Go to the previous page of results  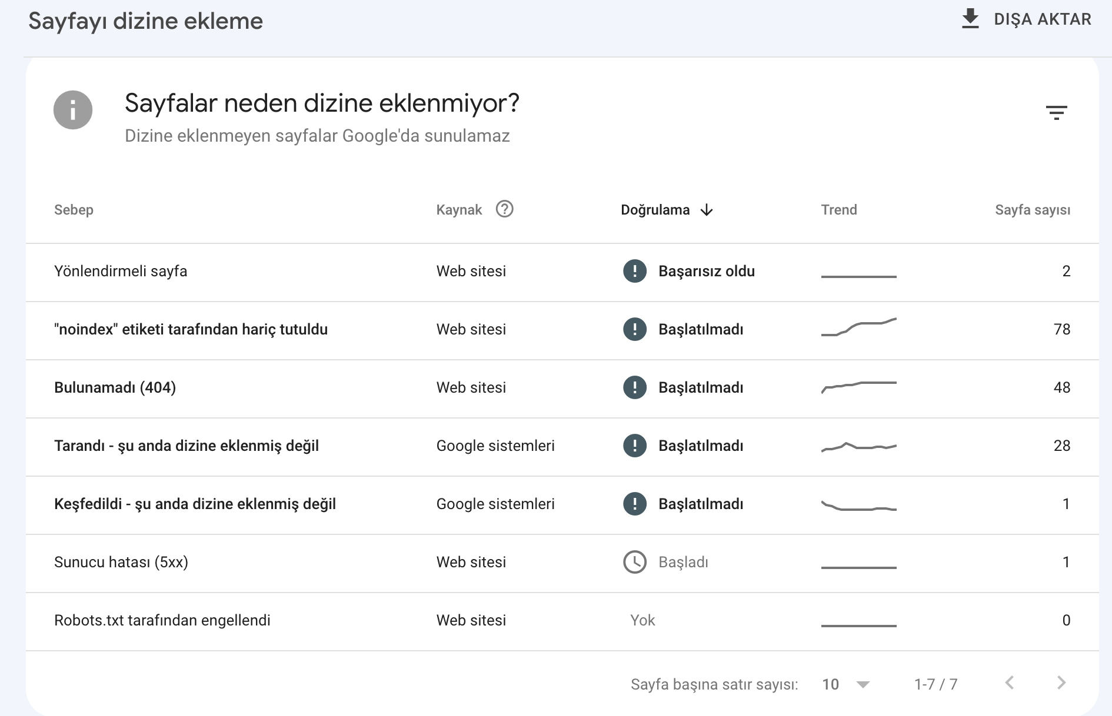[1010, 682]
